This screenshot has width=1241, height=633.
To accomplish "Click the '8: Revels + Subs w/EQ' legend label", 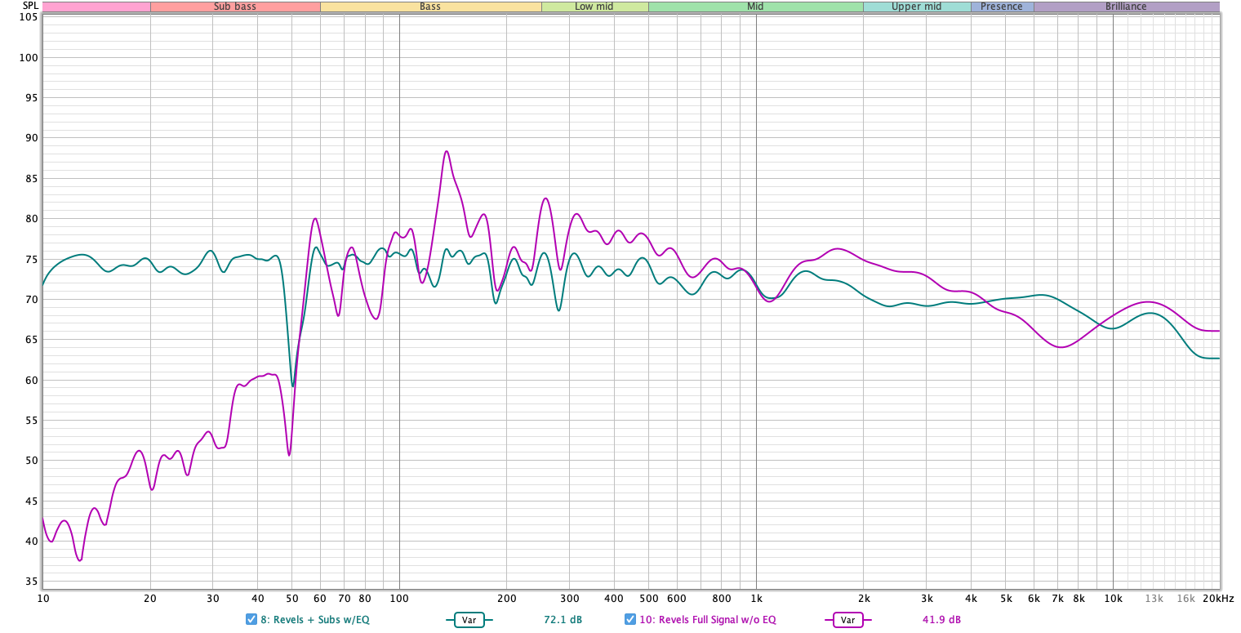I will [x=314, y=620].
